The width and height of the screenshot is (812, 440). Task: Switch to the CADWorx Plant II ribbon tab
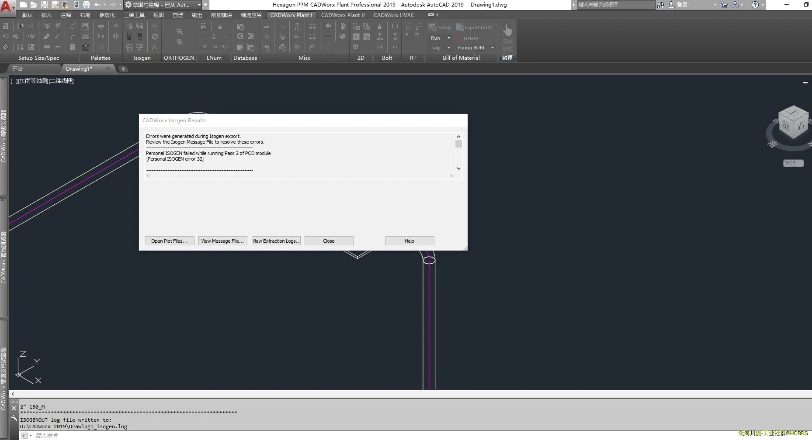(x=343, y=15)
